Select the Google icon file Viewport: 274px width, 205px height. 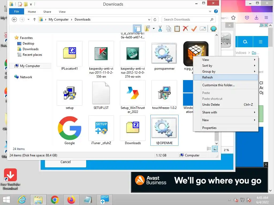pos(70,130)
